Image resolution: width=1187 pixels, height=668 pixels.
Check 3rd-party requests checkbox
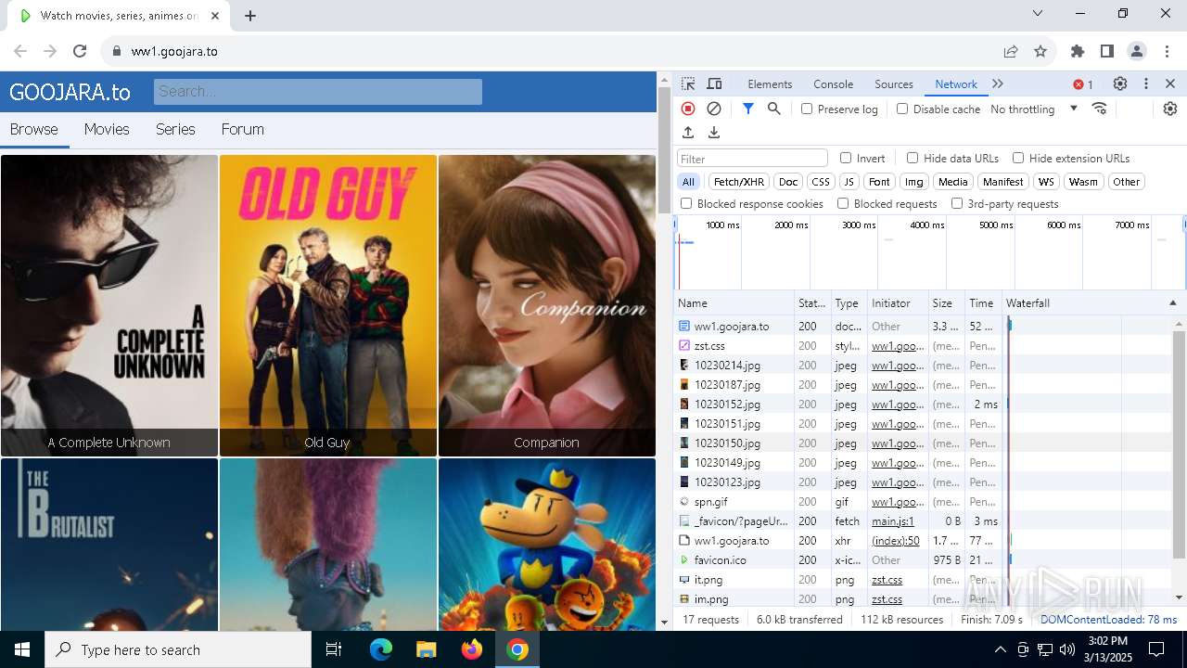pos(957,203)
